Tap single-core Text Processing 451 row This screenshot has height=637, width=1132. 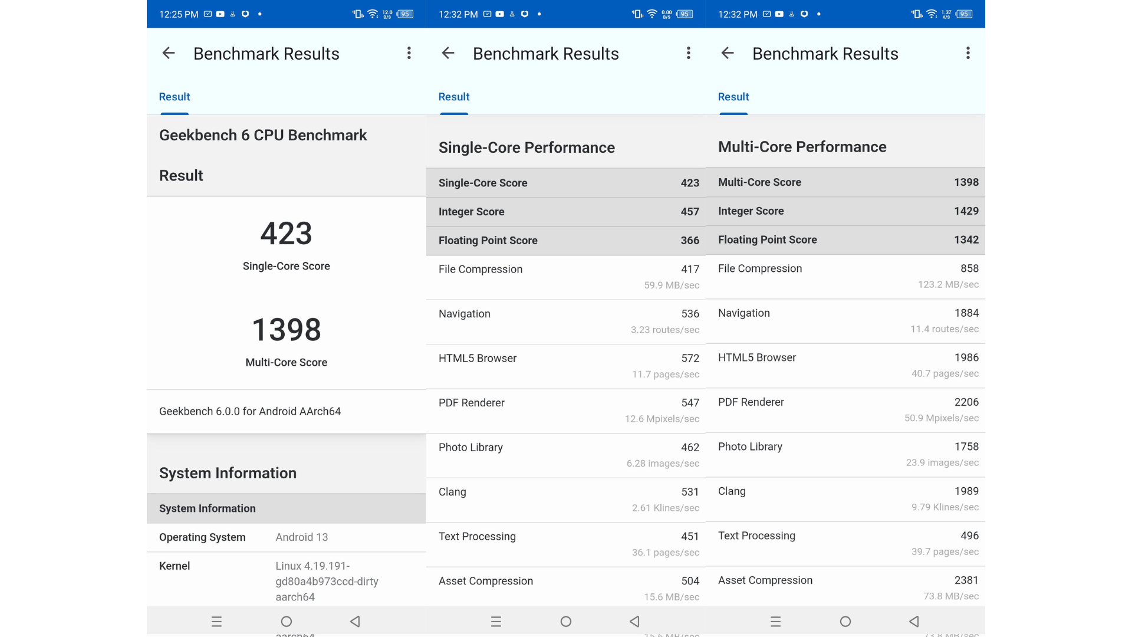coord(566,544)
